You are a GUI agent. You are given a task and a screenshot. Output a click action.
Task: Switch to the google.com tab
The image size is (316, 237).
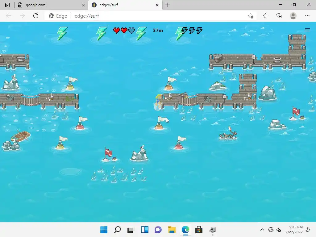point(52,5)
